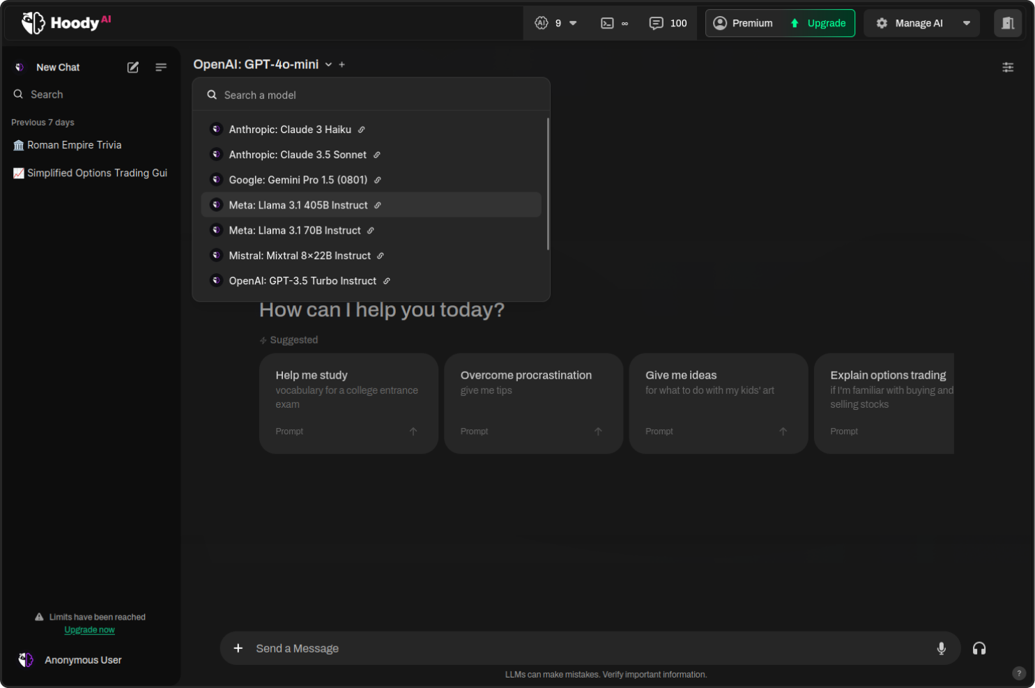Choose the Explain options trading prompt card
This screenshot has height=688, width=1035.
tap(884, 404)
